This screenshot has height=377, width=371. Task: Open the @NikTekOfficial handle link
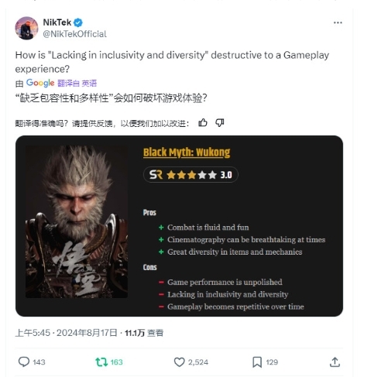[74, 34]
